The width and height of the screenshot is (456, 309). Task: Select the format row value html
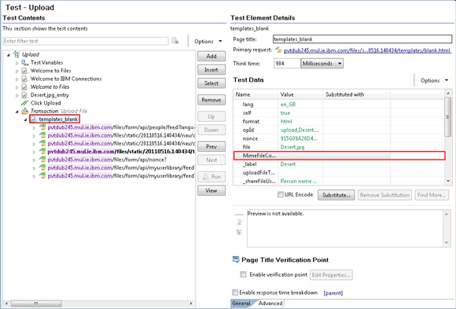pyautogui.click(x=286, y=122)
